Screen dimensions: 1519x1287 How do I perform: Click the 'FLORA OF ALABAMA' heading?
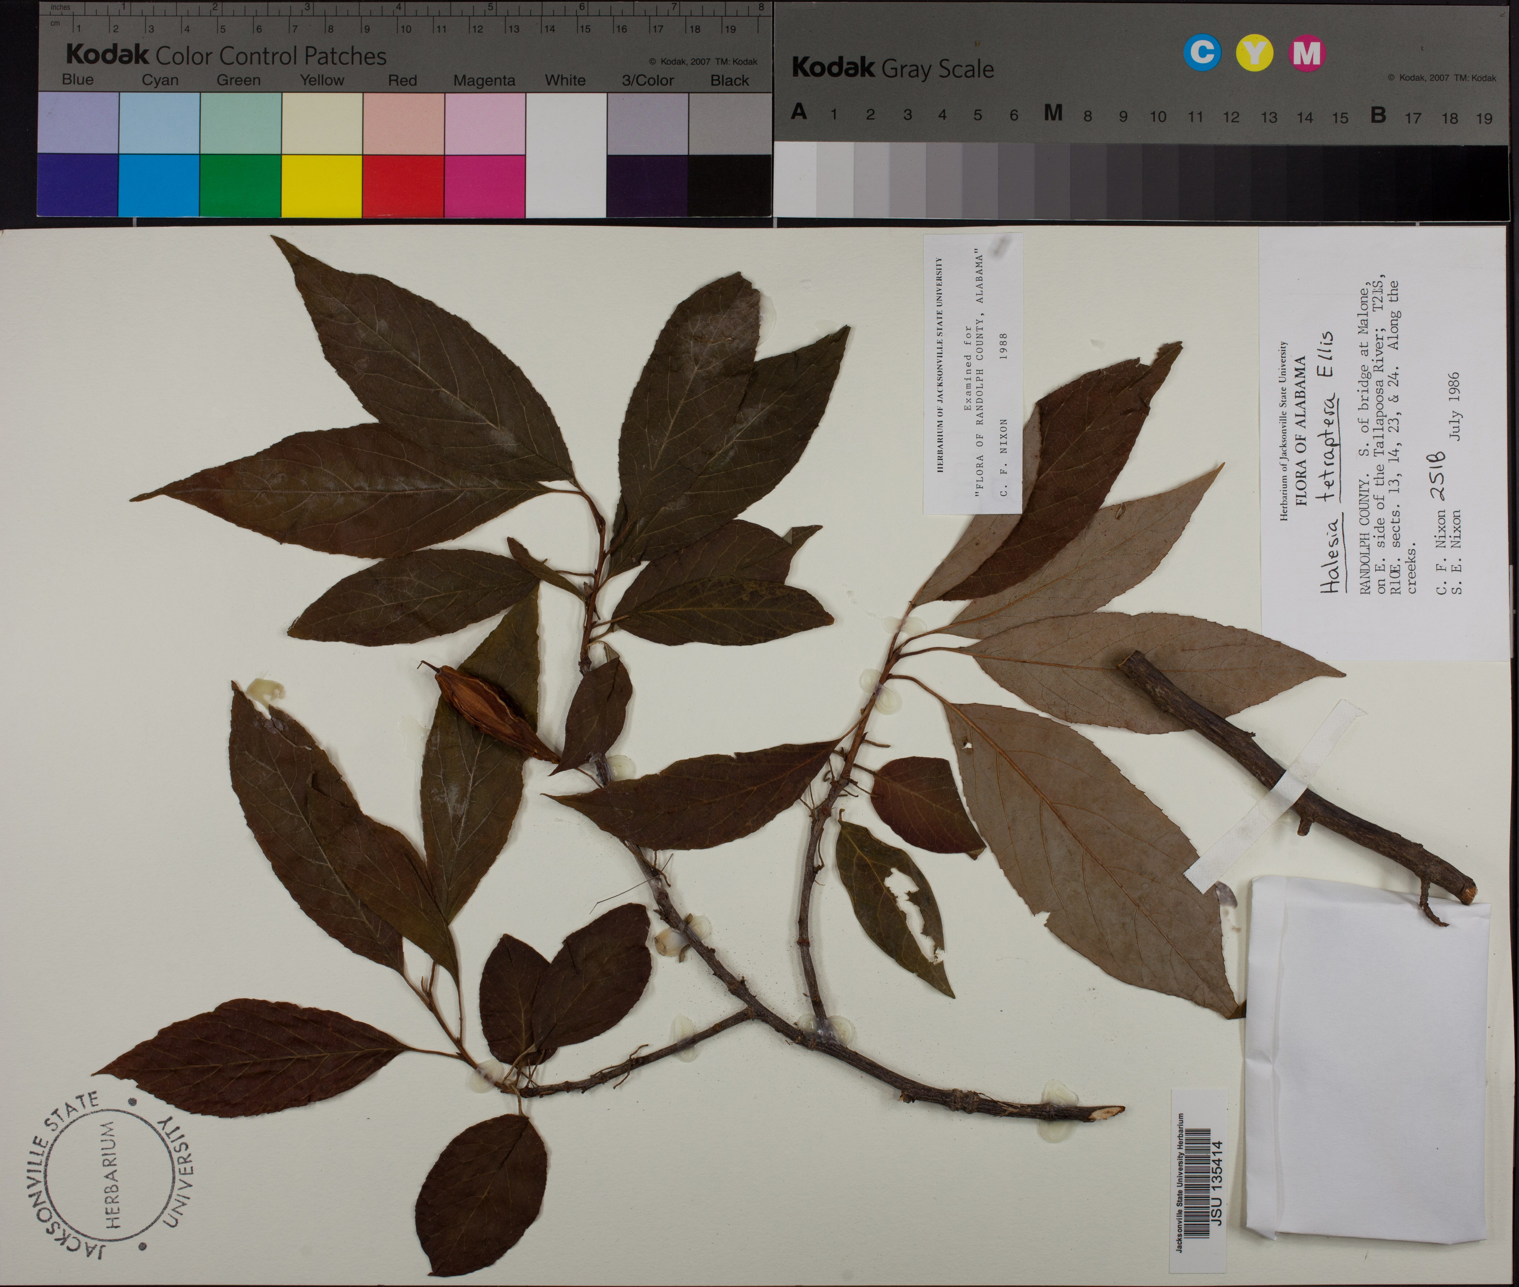1300,431
